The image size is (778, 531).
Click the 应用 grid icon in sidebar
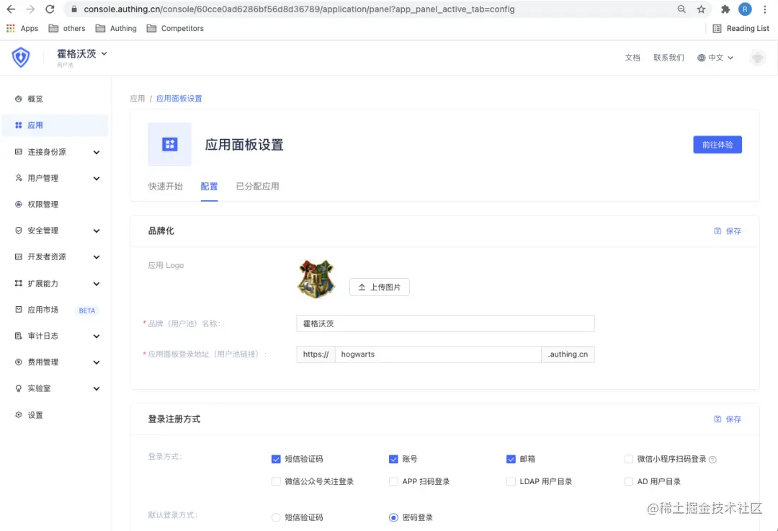click(18, 125)
